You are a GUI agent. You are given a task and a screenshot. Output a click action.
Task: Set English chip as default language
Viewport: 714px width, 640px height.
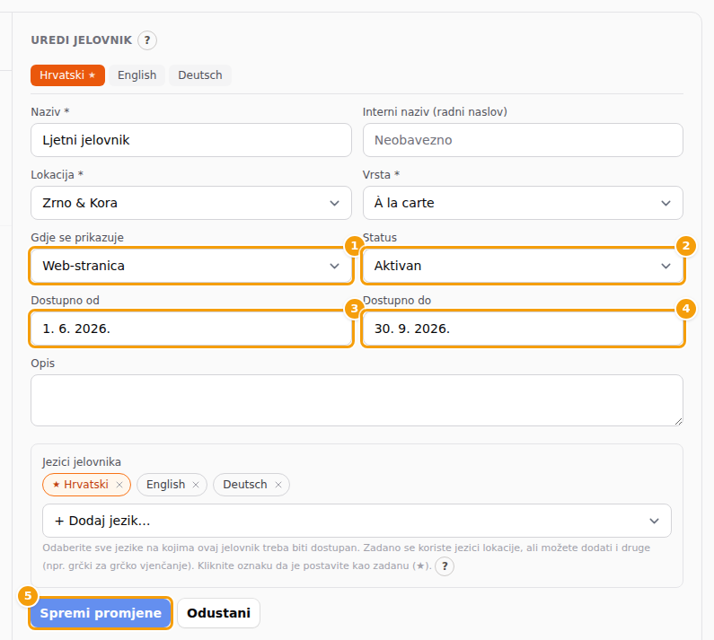[x=166, y=485]
